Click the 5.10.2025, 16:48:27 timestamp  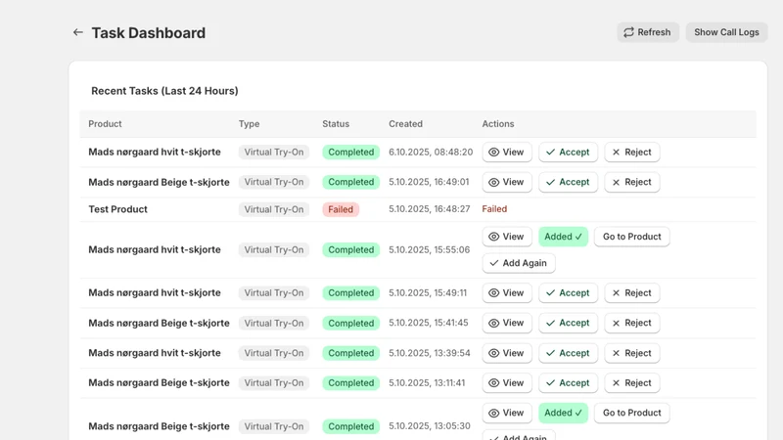click(x=430, y=209)
